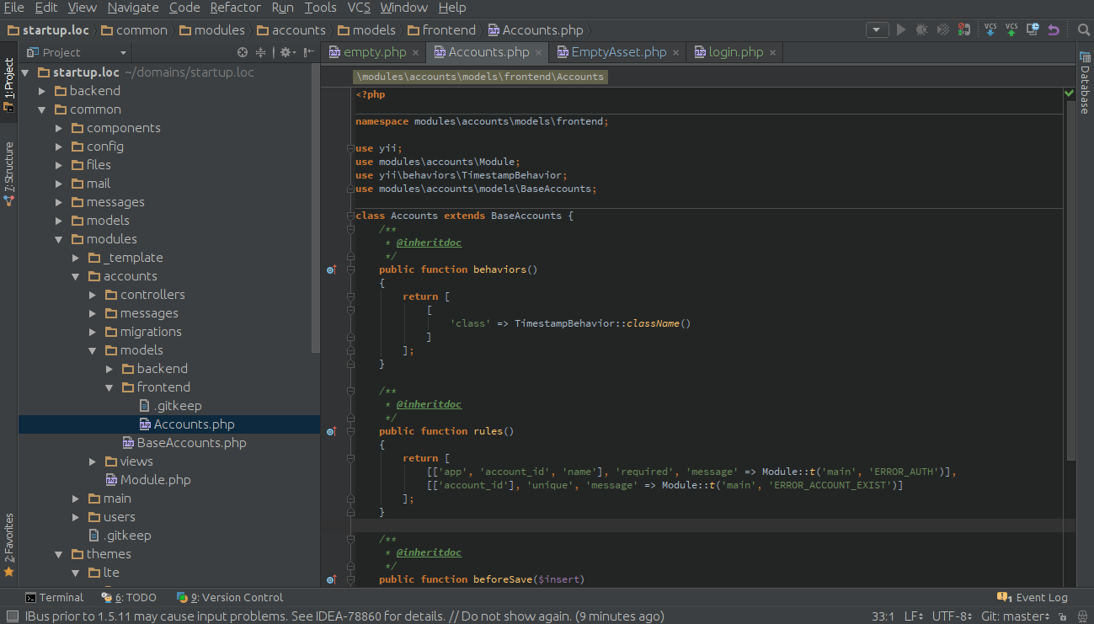Image resolution: width=1094 pixels, height=624 pixels.
Task: Open the Event Log
Action: [1033, 597]
